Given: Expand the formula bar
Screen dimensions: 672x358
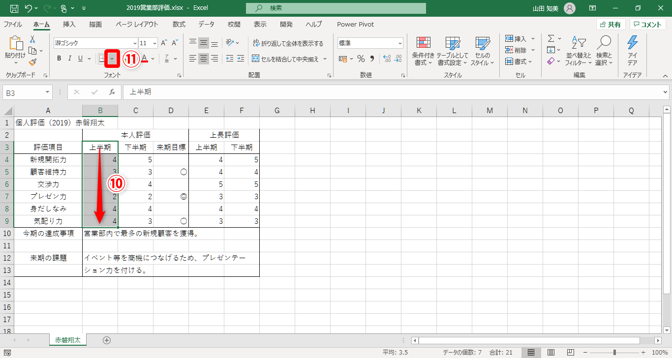Looking at the screenshot, I should click(666, 92).
